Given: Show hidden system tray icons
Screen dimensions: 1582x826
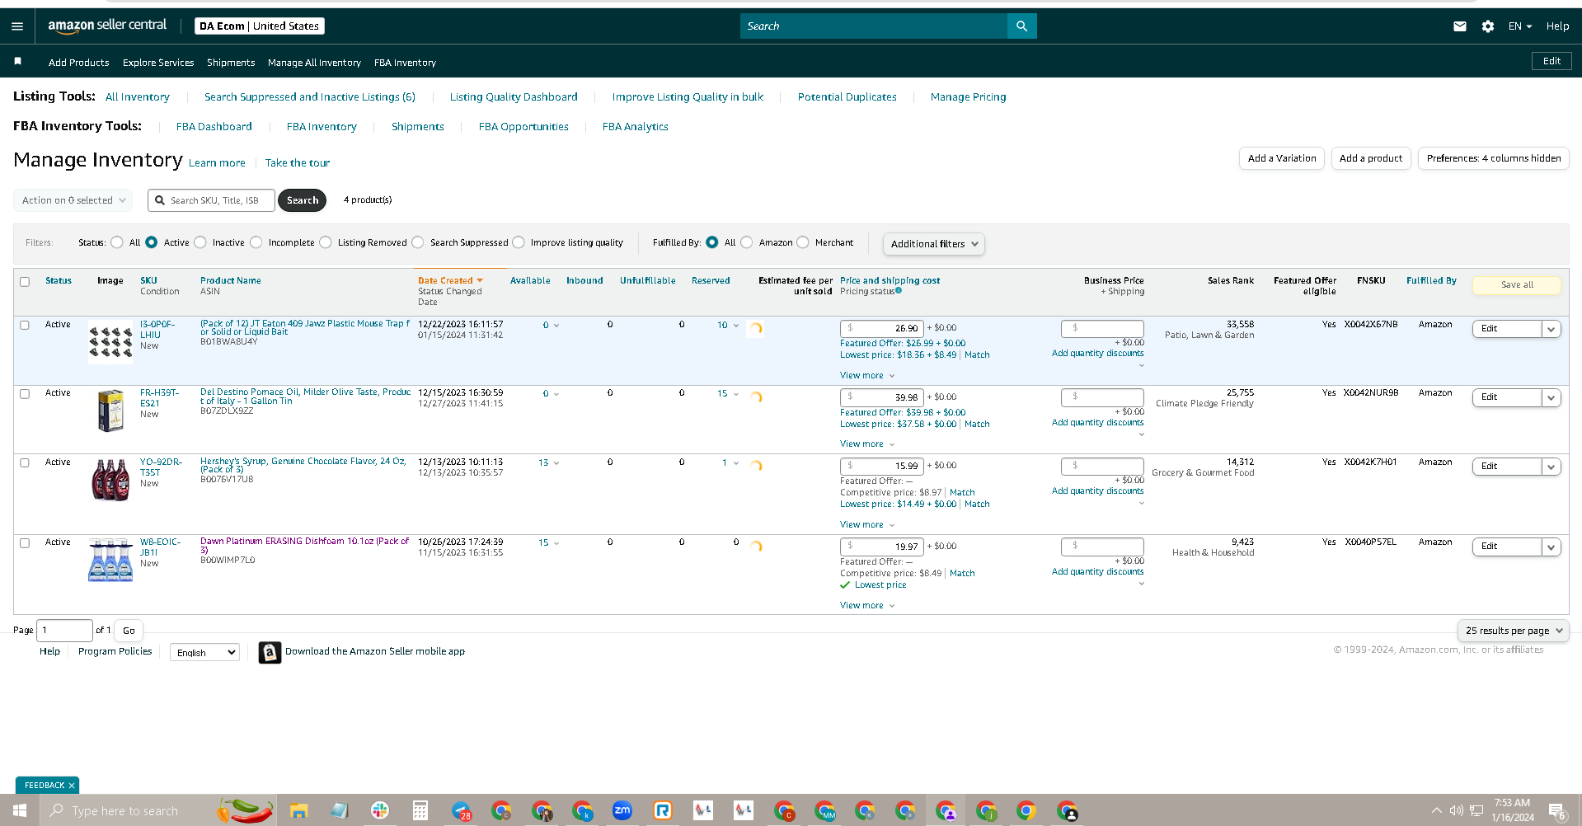Looking at the screenshot, I should 1437,810.
